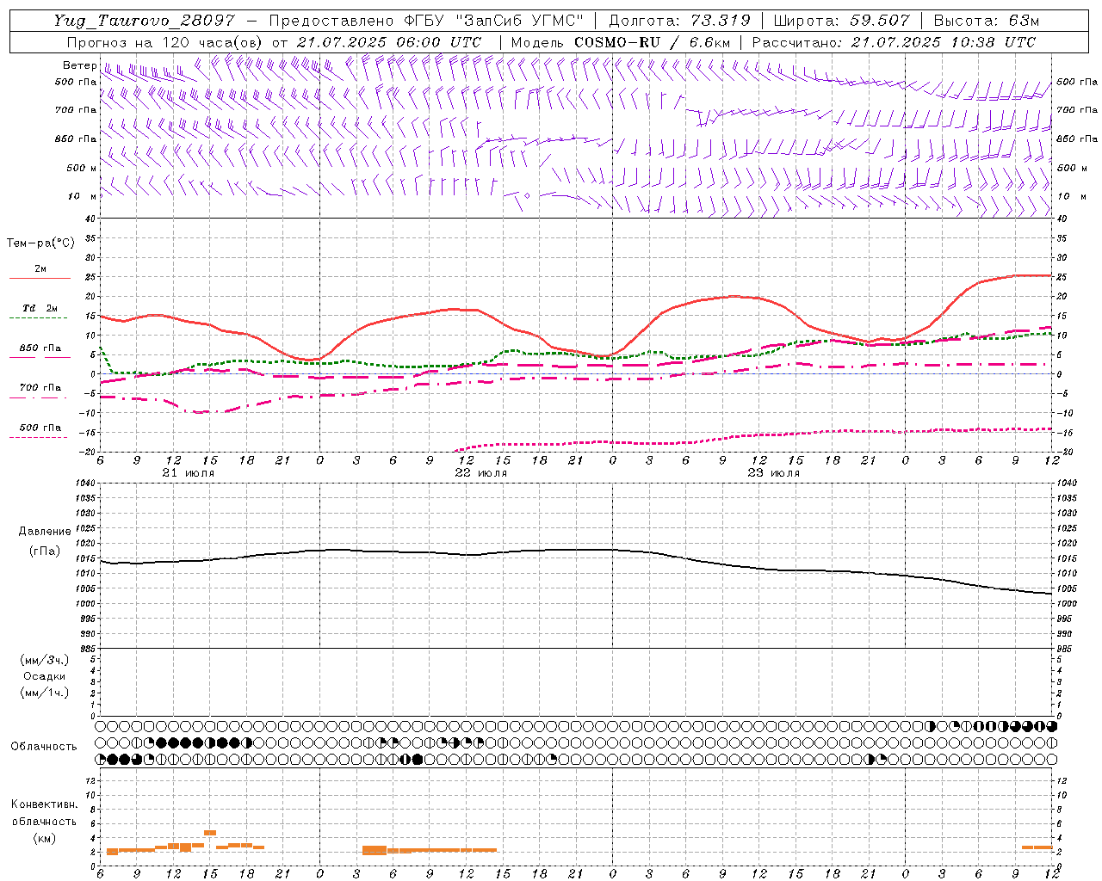The image size is (1102, 881).
Task: Click the 23 июля date label
Action: click(773, 473)
